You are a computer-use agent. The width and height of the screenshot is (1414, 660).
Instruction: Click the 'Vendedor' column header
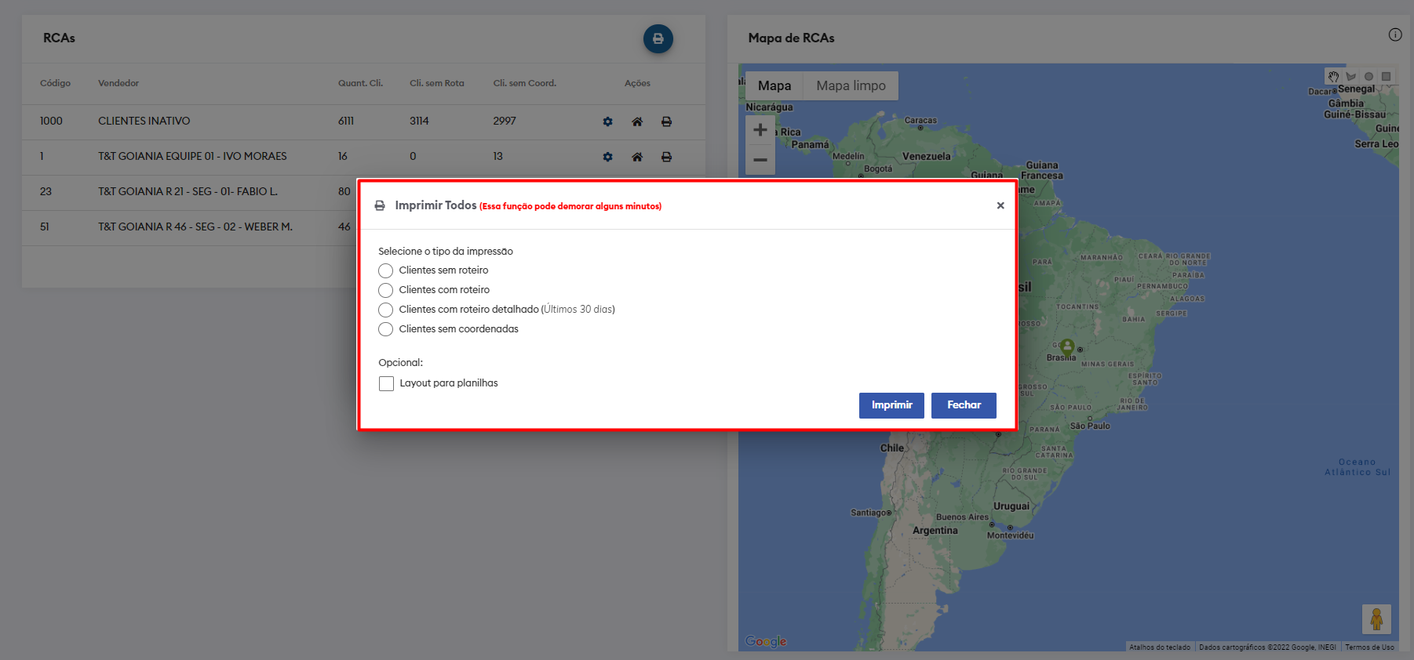pos(118,83)
